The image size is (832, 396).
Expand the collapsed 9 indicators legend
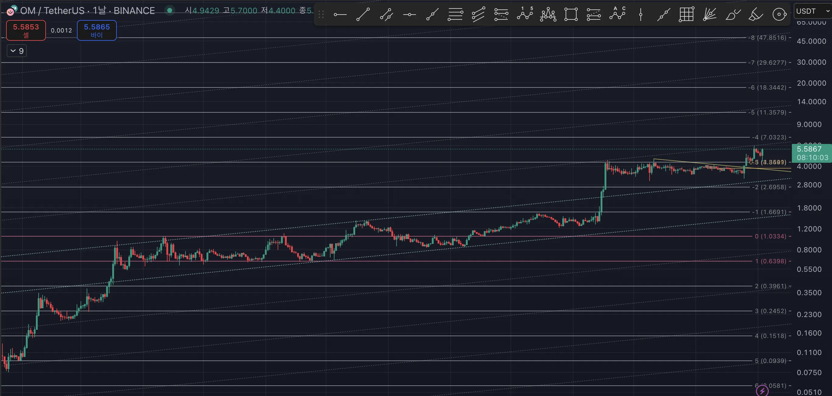pos(17,51)
